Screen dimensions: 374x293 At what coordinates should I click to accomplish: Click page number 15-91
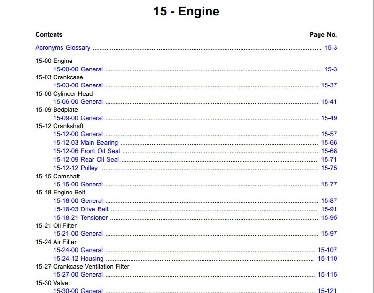tap(329, 209)
